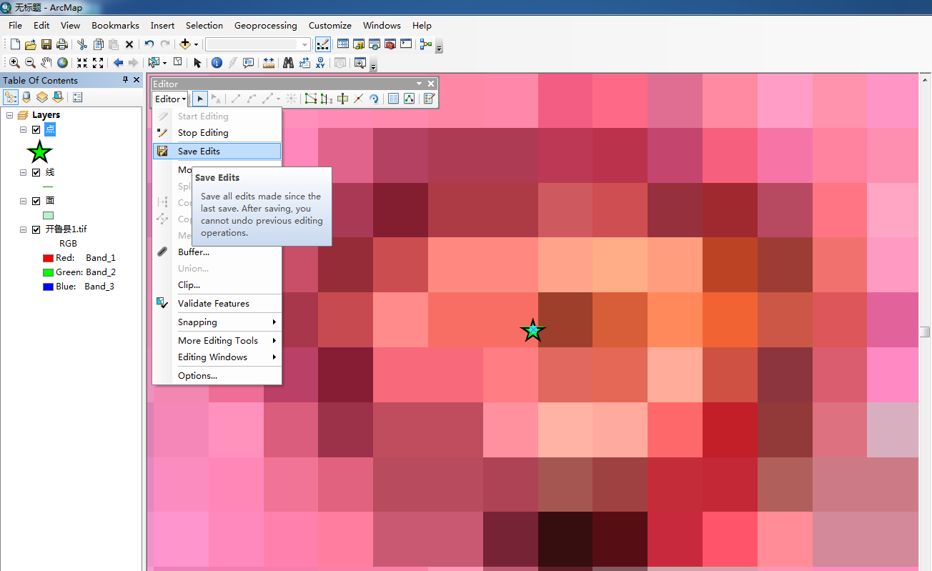Open the Attributes window from Editor toolbar
This screenshot has height=571, width=932.
[x=393, y=99]
